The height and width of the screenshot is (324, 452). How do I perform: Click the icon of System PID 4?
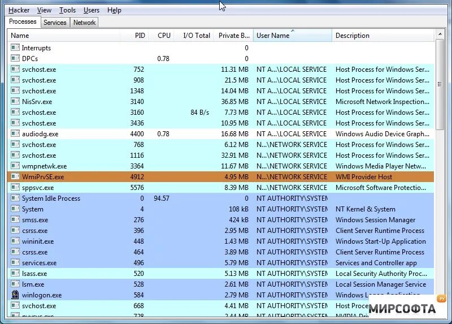15,209
